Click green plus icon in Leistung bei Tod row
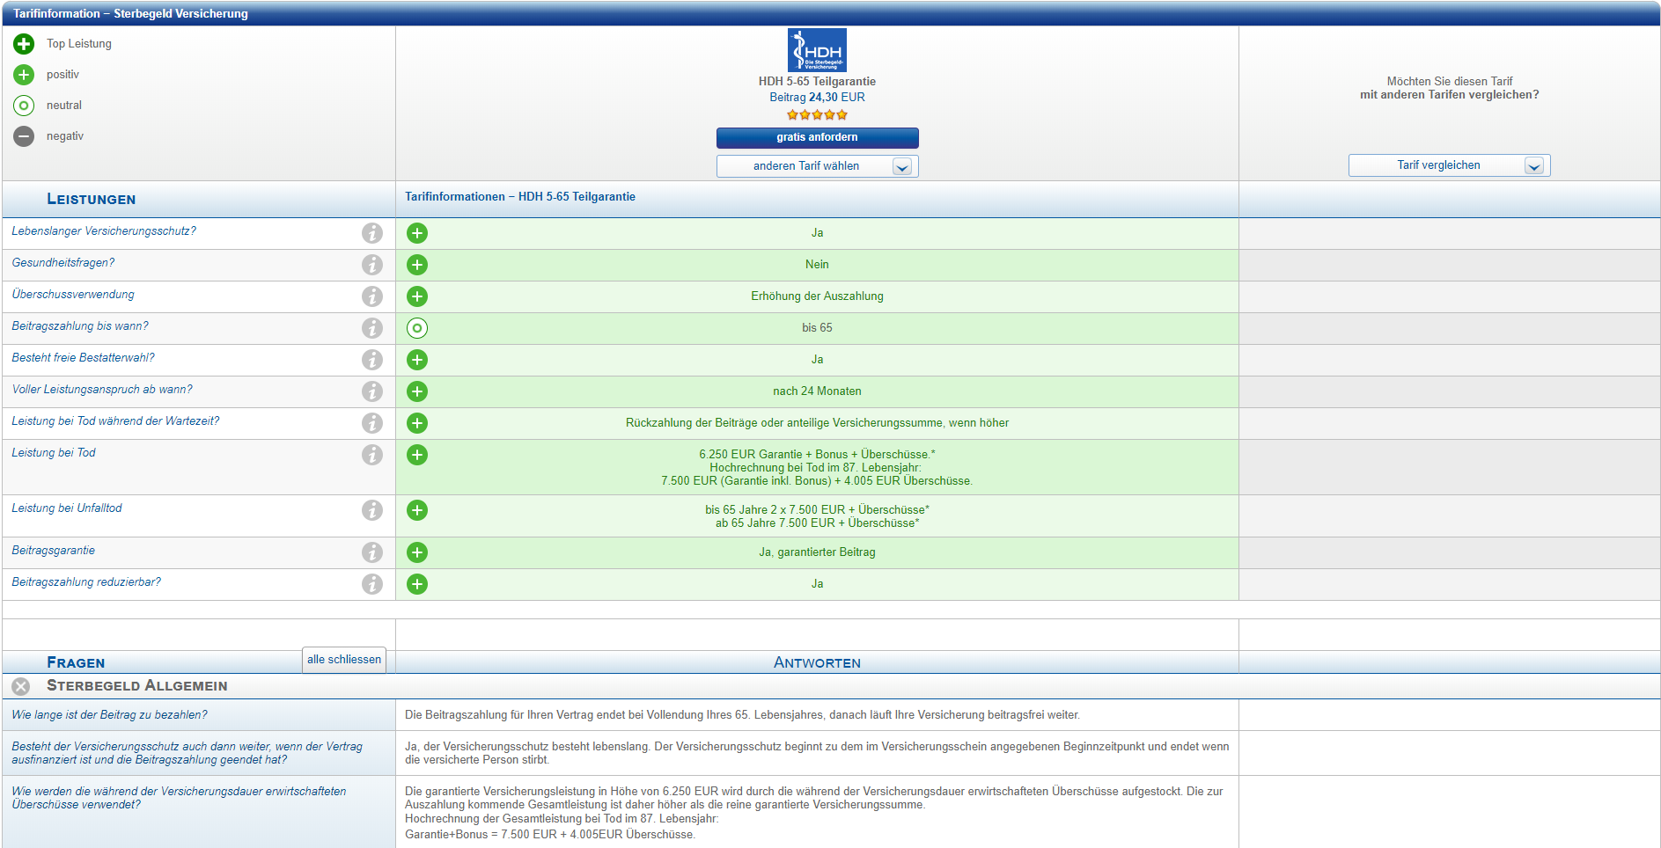 (417, 455)
